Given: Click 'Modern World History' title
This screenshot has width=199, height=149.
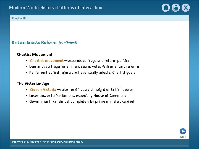Looking at the screenshot, I should [x=56, y=8].
